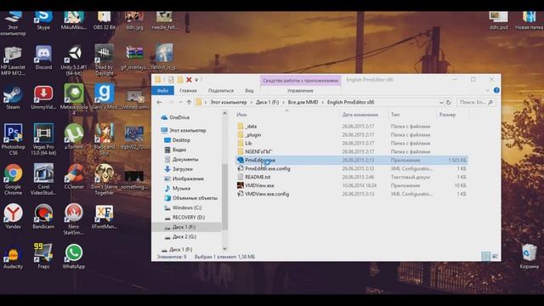This screenshot has height=306, width=544.
Task: Launch Audacity desktop shortcut
Action: coord(14,256)
